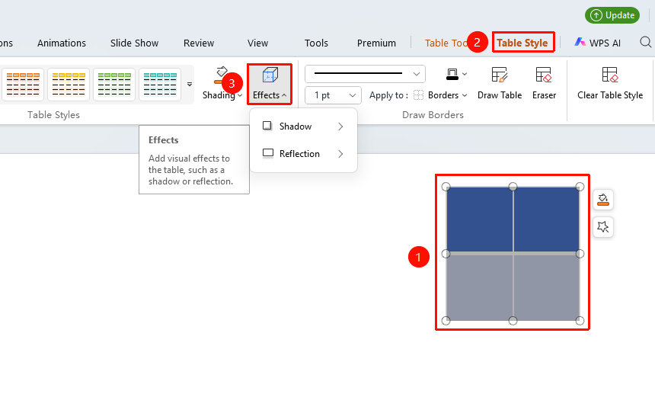The image size is (655, 394).
Task: Open the View tab
Action: (257, 43)
